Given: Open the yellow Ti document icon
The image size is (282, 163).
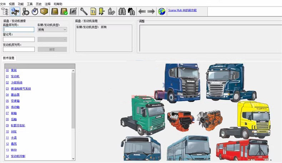Looking at the screenshot, I should (x=93, y=12).
